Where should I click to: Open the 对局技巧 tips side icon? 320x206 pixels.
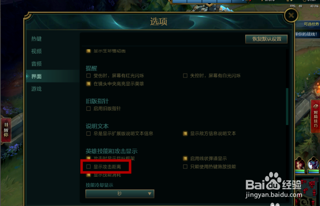[315, 116]
